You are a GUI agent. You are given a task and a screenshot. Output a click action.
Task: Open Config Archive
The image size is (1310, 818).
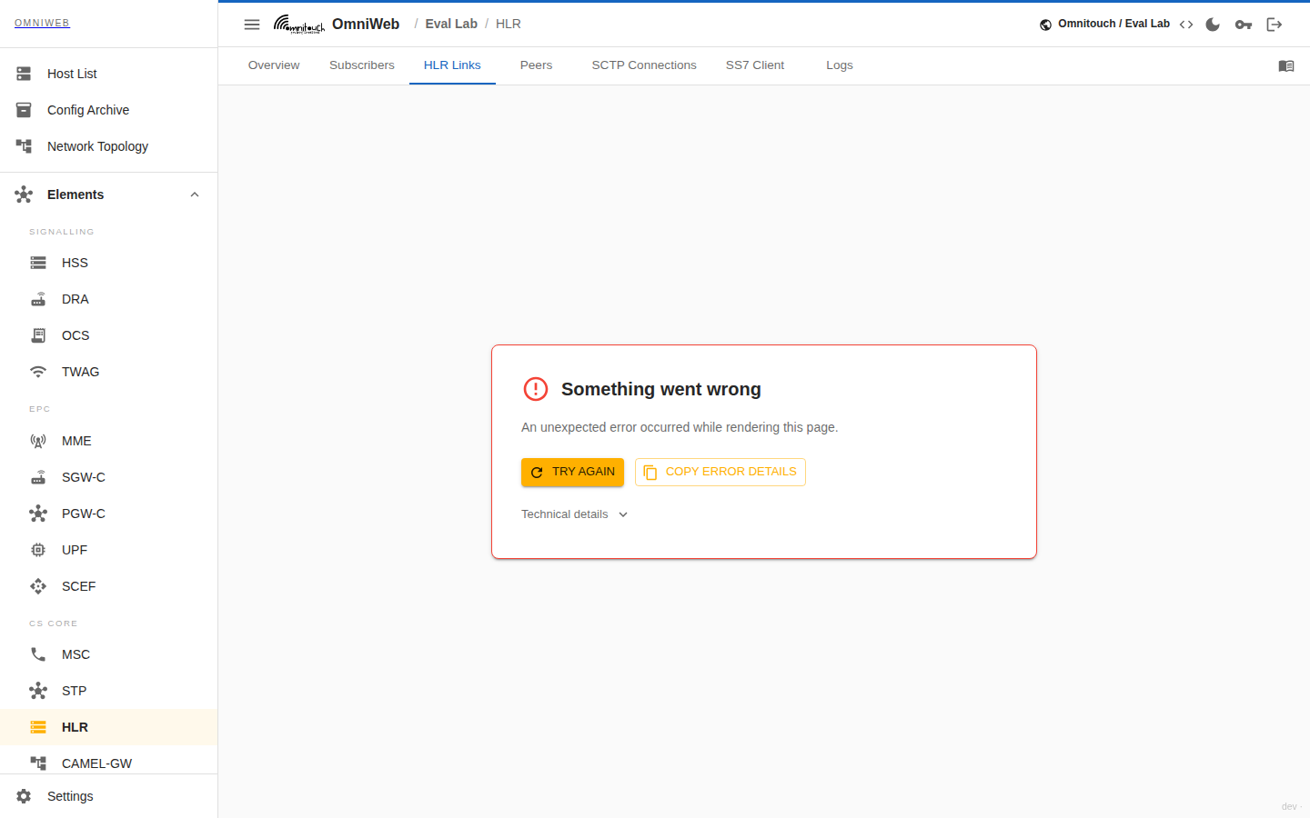tap(109, 110)
